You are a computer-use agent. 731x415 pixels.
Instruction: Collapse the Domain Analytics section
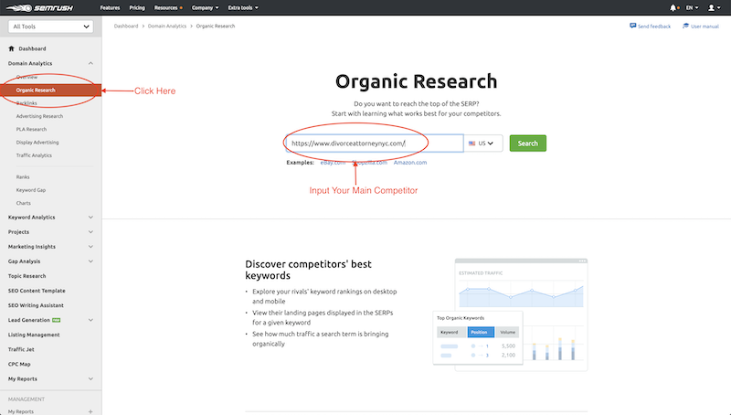[90, 63]
